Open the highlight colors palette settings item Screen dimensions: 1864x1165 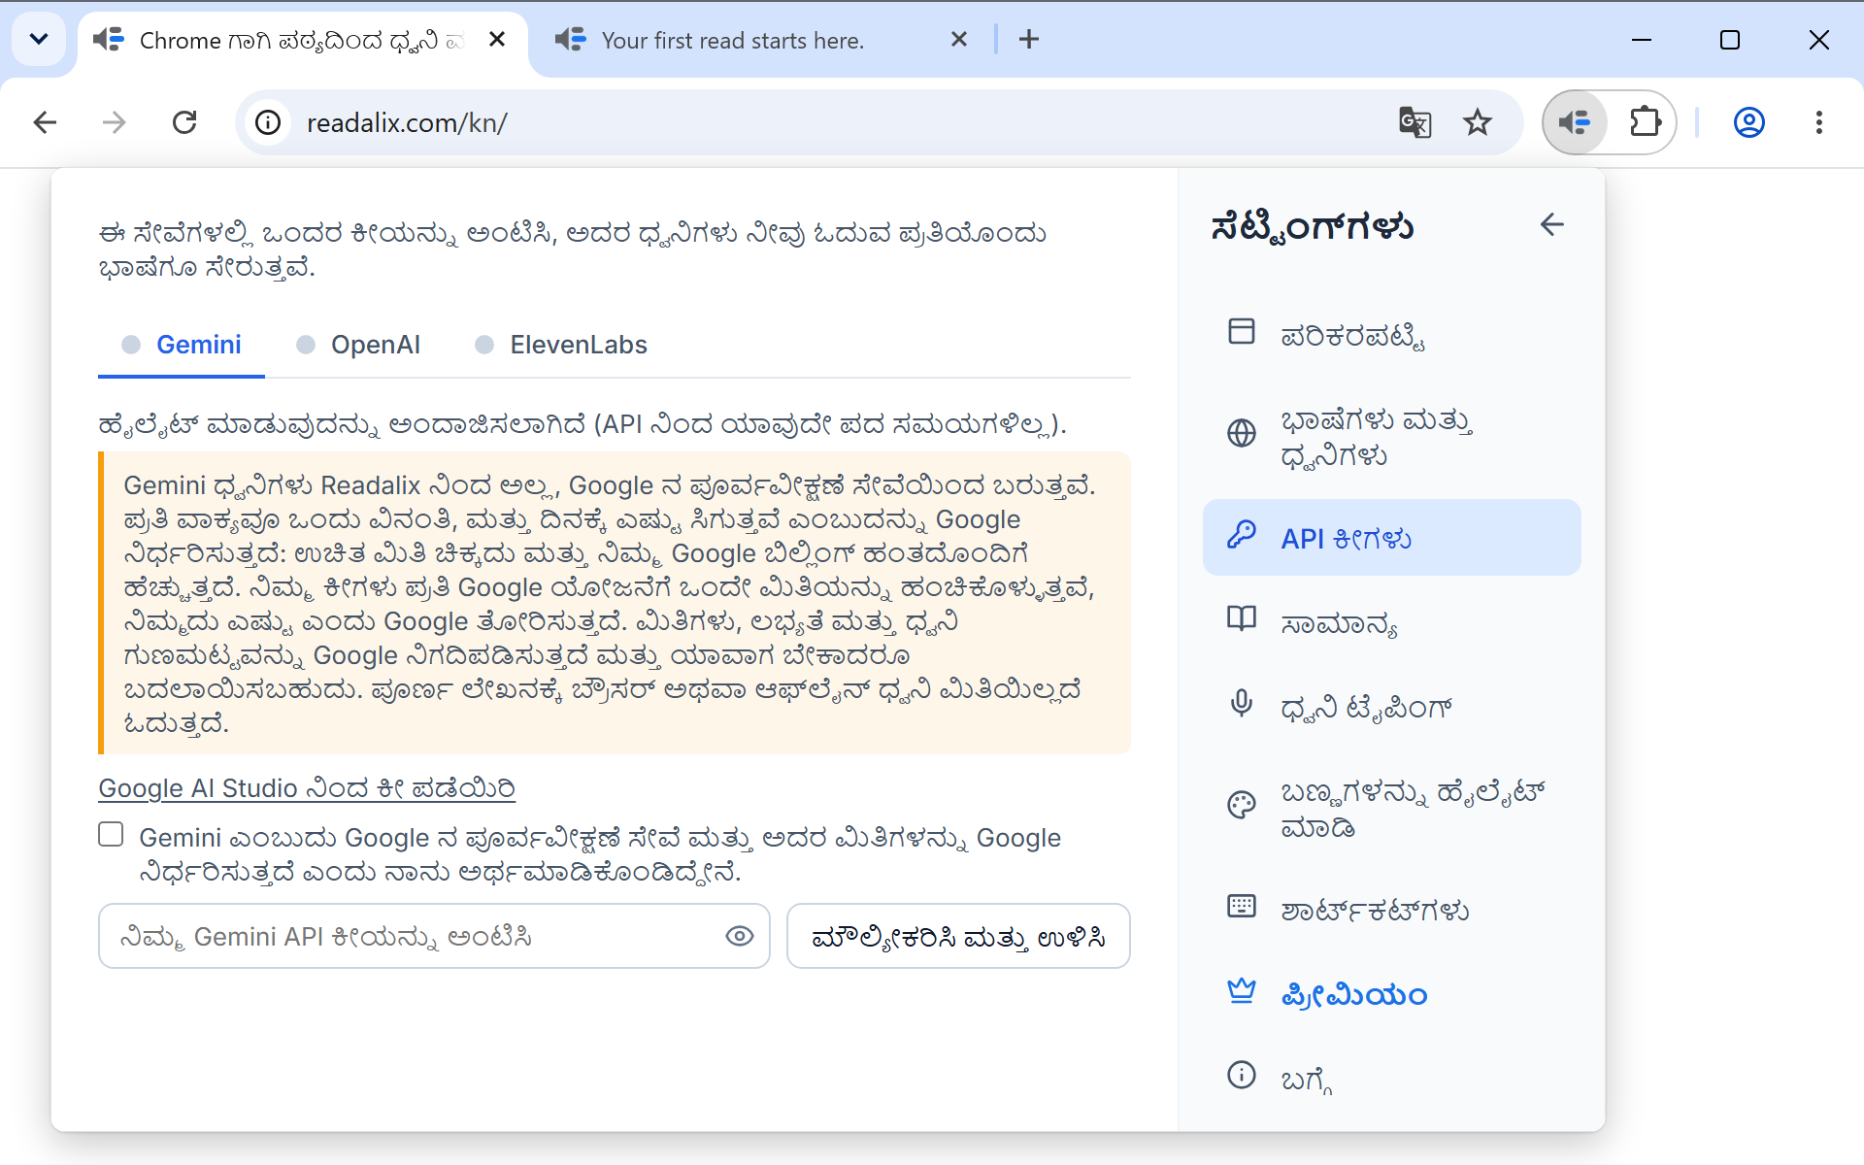pyautogui.click(x=1391, y=808)
